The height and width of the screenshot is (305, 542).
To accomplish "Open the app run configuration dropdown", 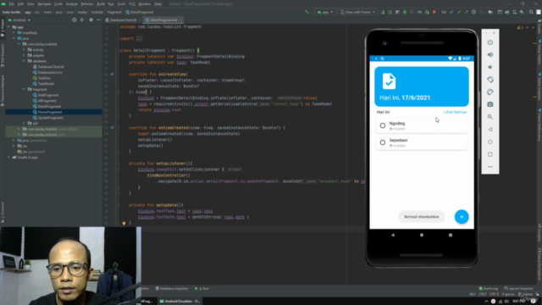I will [x=325, y=12].
